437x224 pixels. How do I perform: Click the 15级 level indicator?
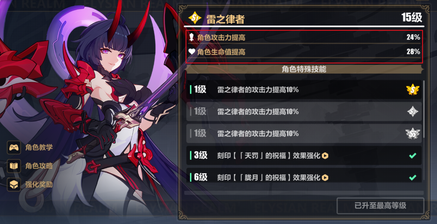tap(412, 18)
